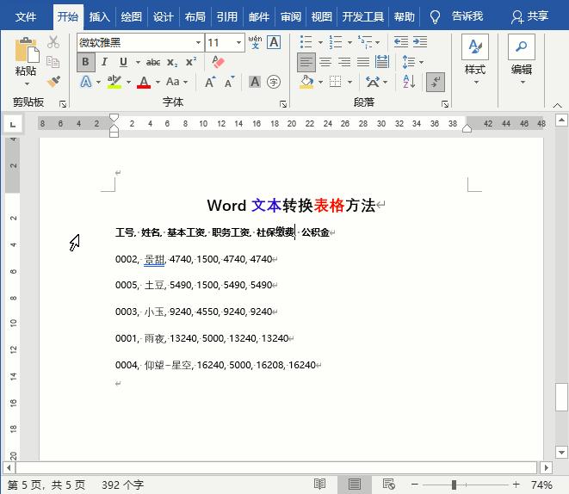This screenshot has height=494, width=569.
Task: Click the Cut scissors icon
Action: coord(53,42)
